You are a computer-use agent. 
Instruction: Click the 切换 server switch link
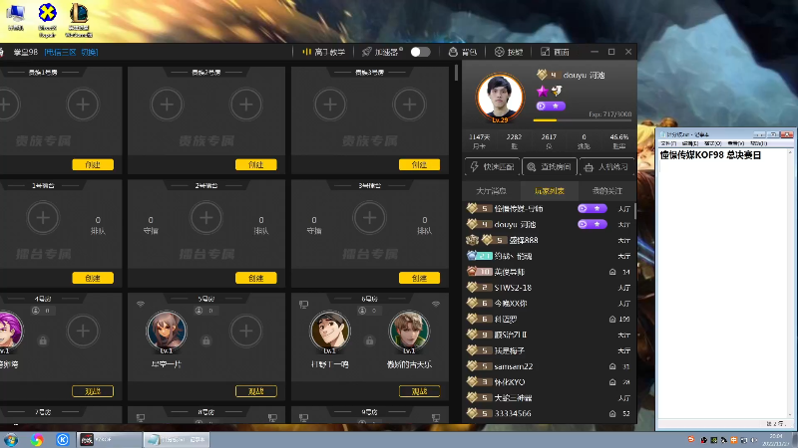(89, 52)
